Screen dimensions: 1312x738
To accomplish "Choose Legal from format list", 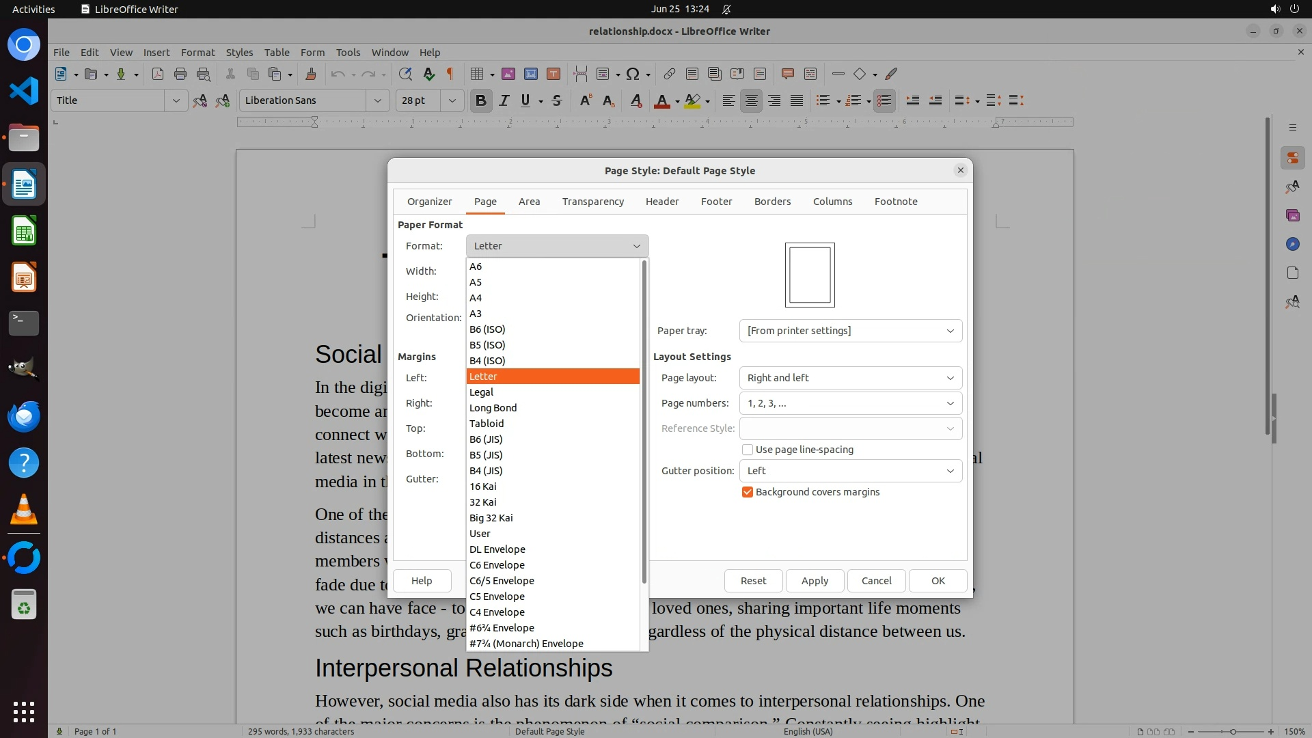I will 482,392.
